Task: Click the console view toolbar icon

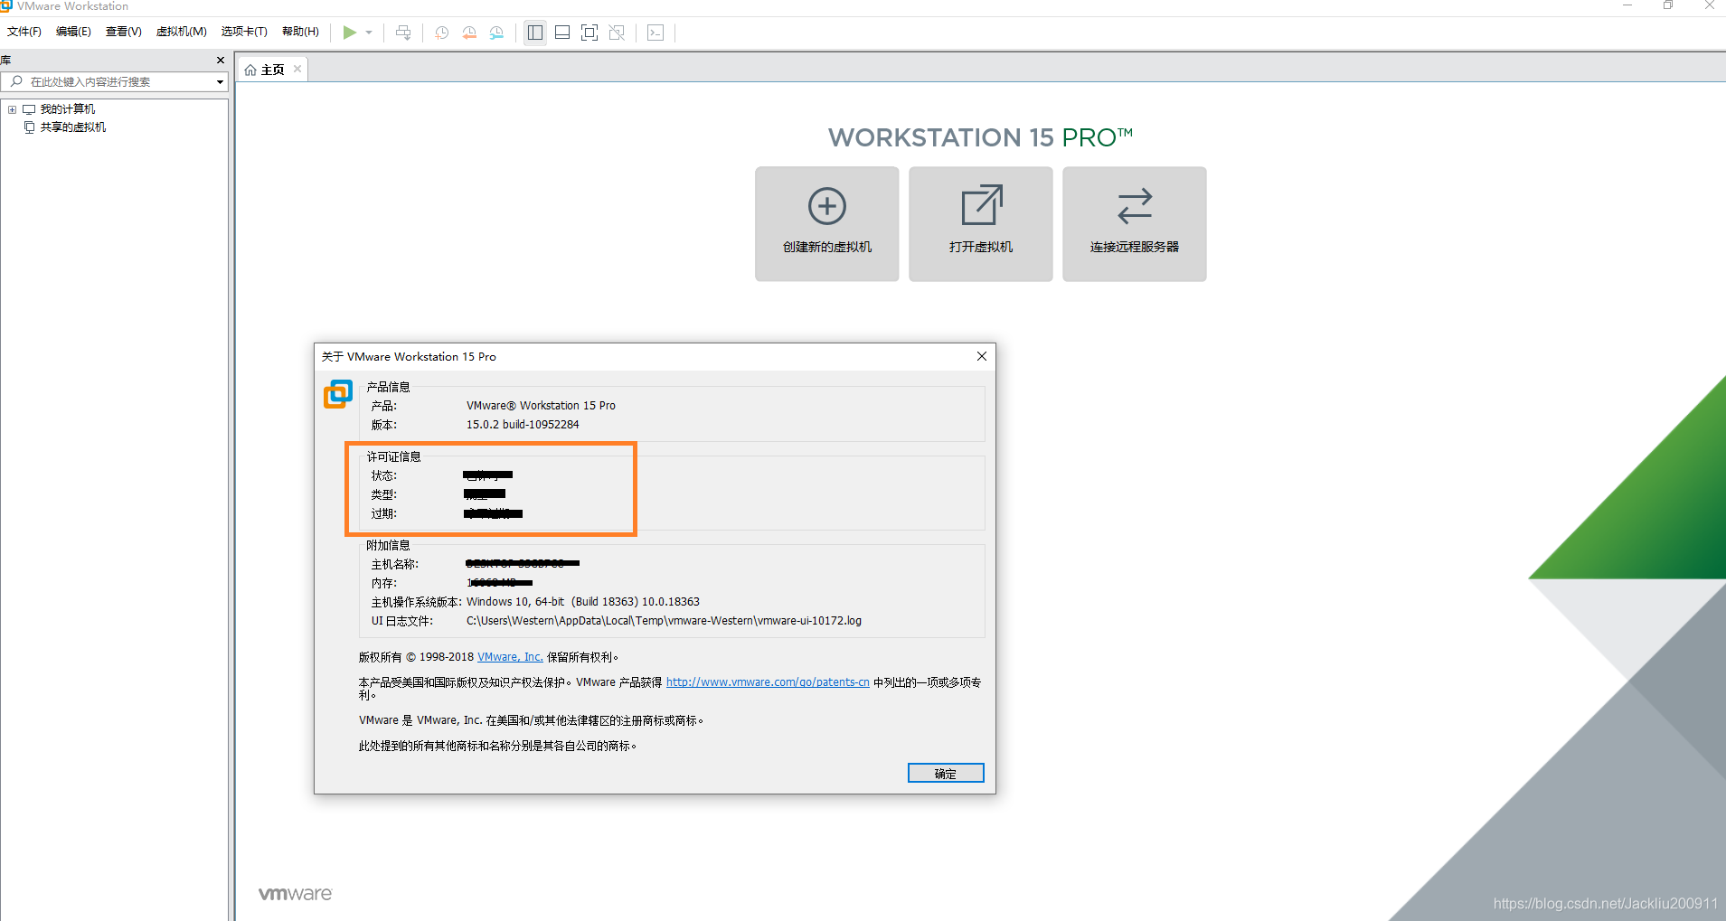Action: tap(656, 33)
